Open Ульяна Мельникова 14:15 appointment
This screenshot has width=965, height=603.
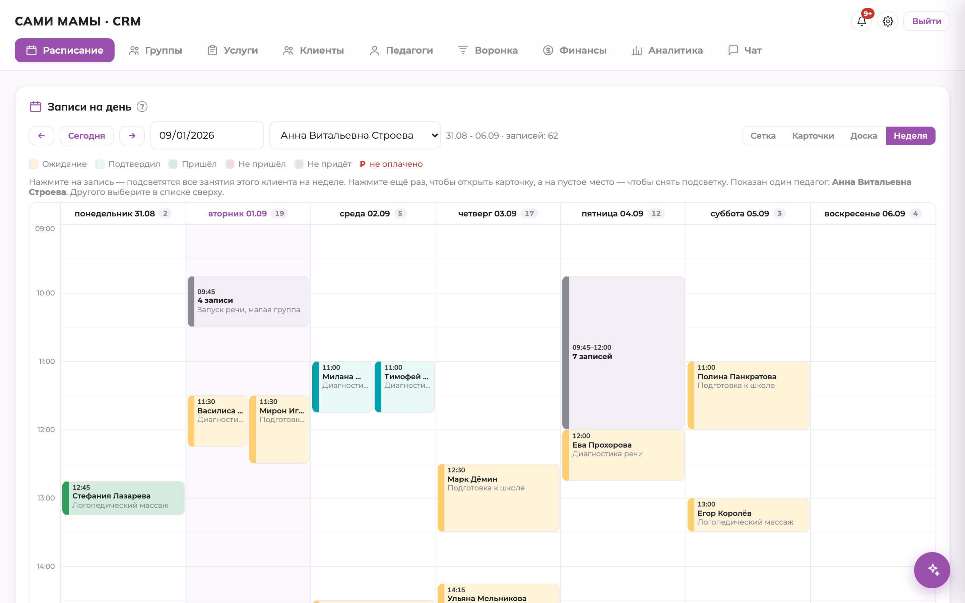[x=499, y=594]
